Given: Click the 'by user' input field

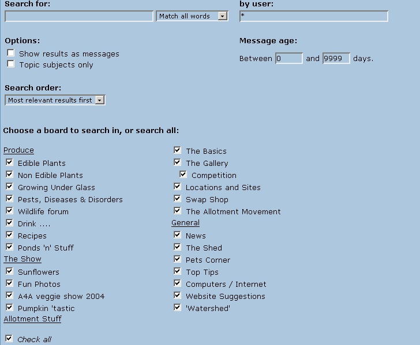Looking at the screenshot, I should pos(313,16).
